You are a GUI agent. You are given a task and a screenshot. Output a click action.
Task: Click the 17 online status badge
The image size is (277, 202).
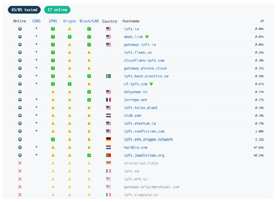tap(57, 10)
